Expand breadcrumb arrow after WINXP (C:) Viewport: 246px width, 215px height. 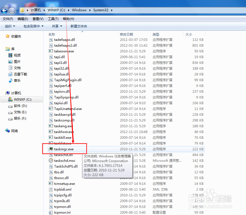[69, 10]
